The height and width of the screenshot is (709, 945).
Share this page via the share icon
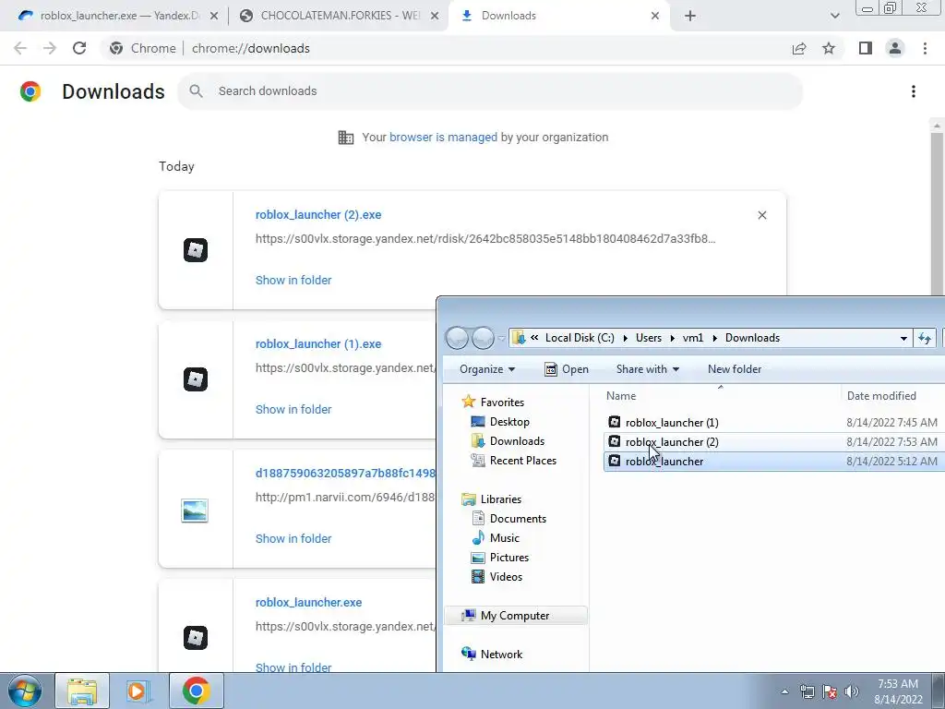click(x=799, y=48)
